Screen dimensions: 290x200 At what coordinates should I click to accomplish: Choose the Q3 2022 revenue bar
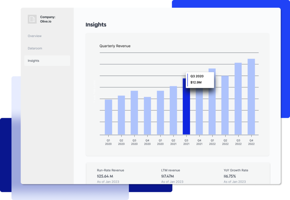pos(238,99)
